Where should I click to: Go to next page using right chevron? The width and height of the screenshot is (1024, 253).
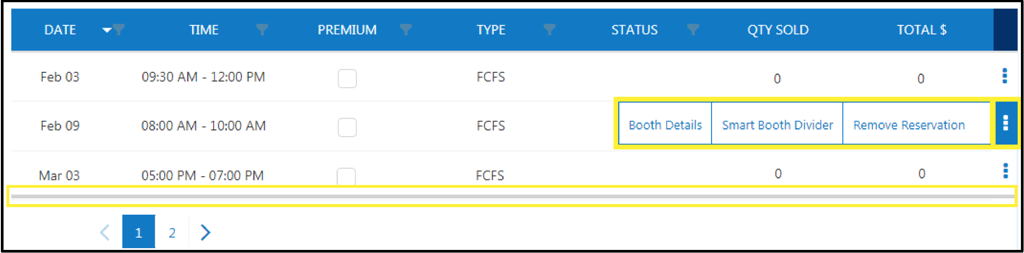[x=205, y=232]
